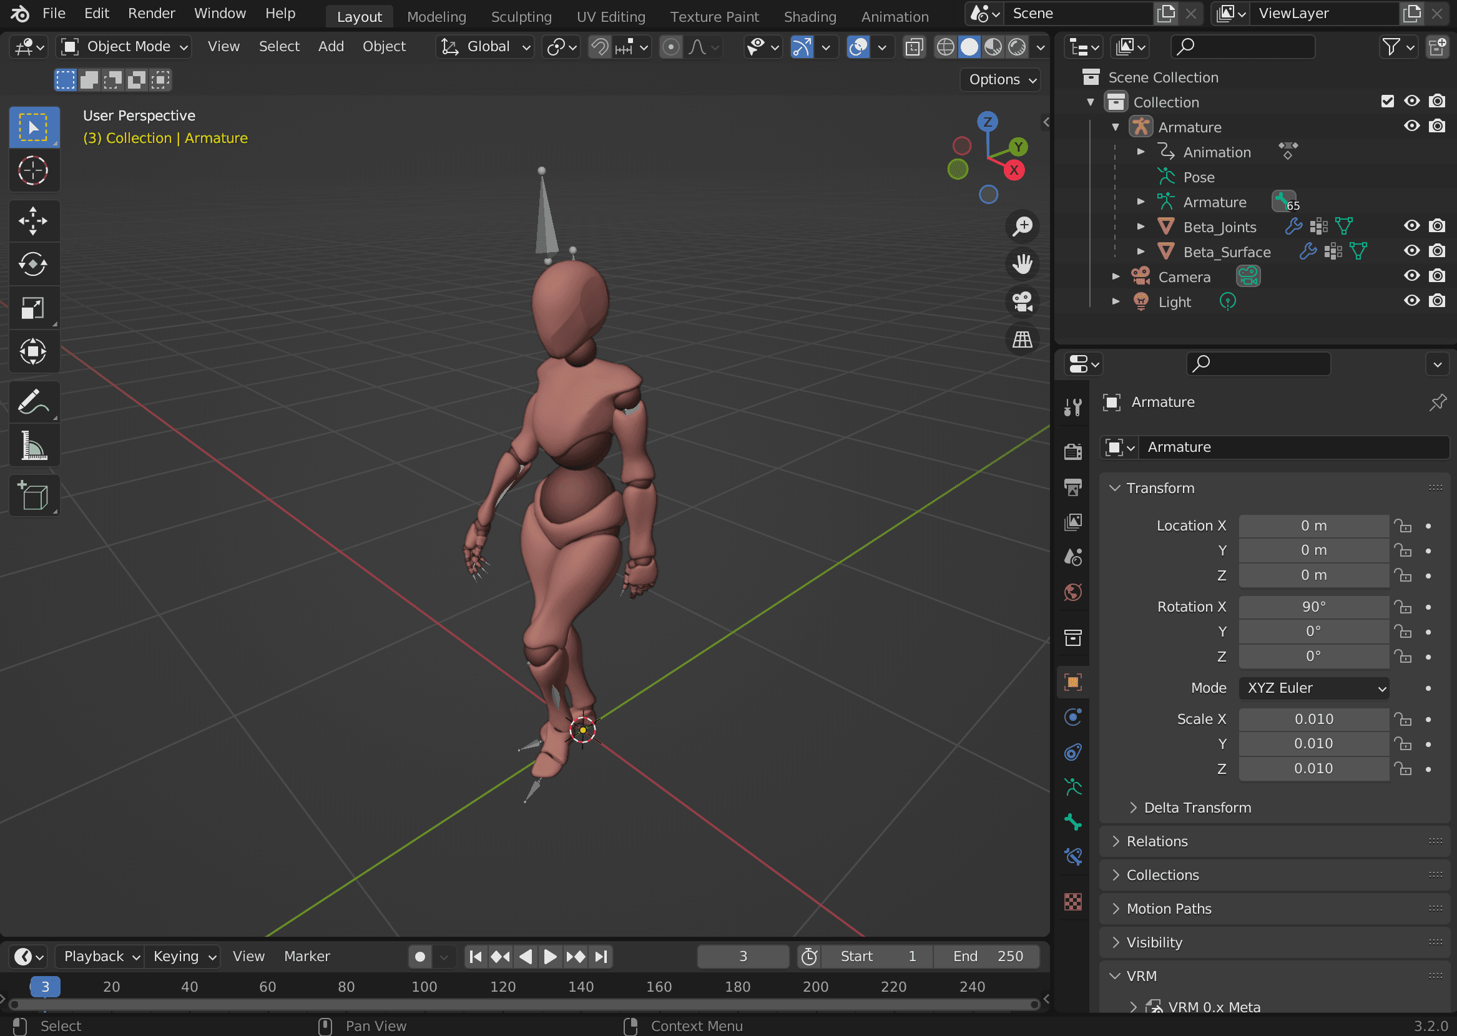Screen dimensions: 1457x1036
Task: Expand Beta_Surface in outliner
Action: tap(1141, 252)
